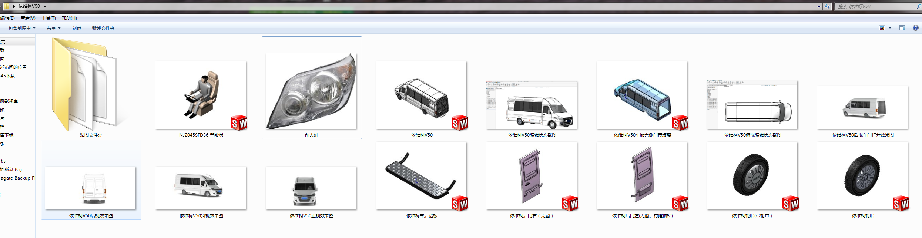This screenshot has height=238, width=922.
Task: Click the folder icon in address bar
Action: coord(7,6)
